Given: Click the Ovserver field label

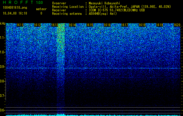Looking at the screenshot, I should tap(59, 3).
